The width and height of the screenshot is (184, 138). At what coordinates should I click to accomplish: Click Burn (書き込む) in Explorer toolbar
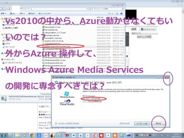(31, 13)
